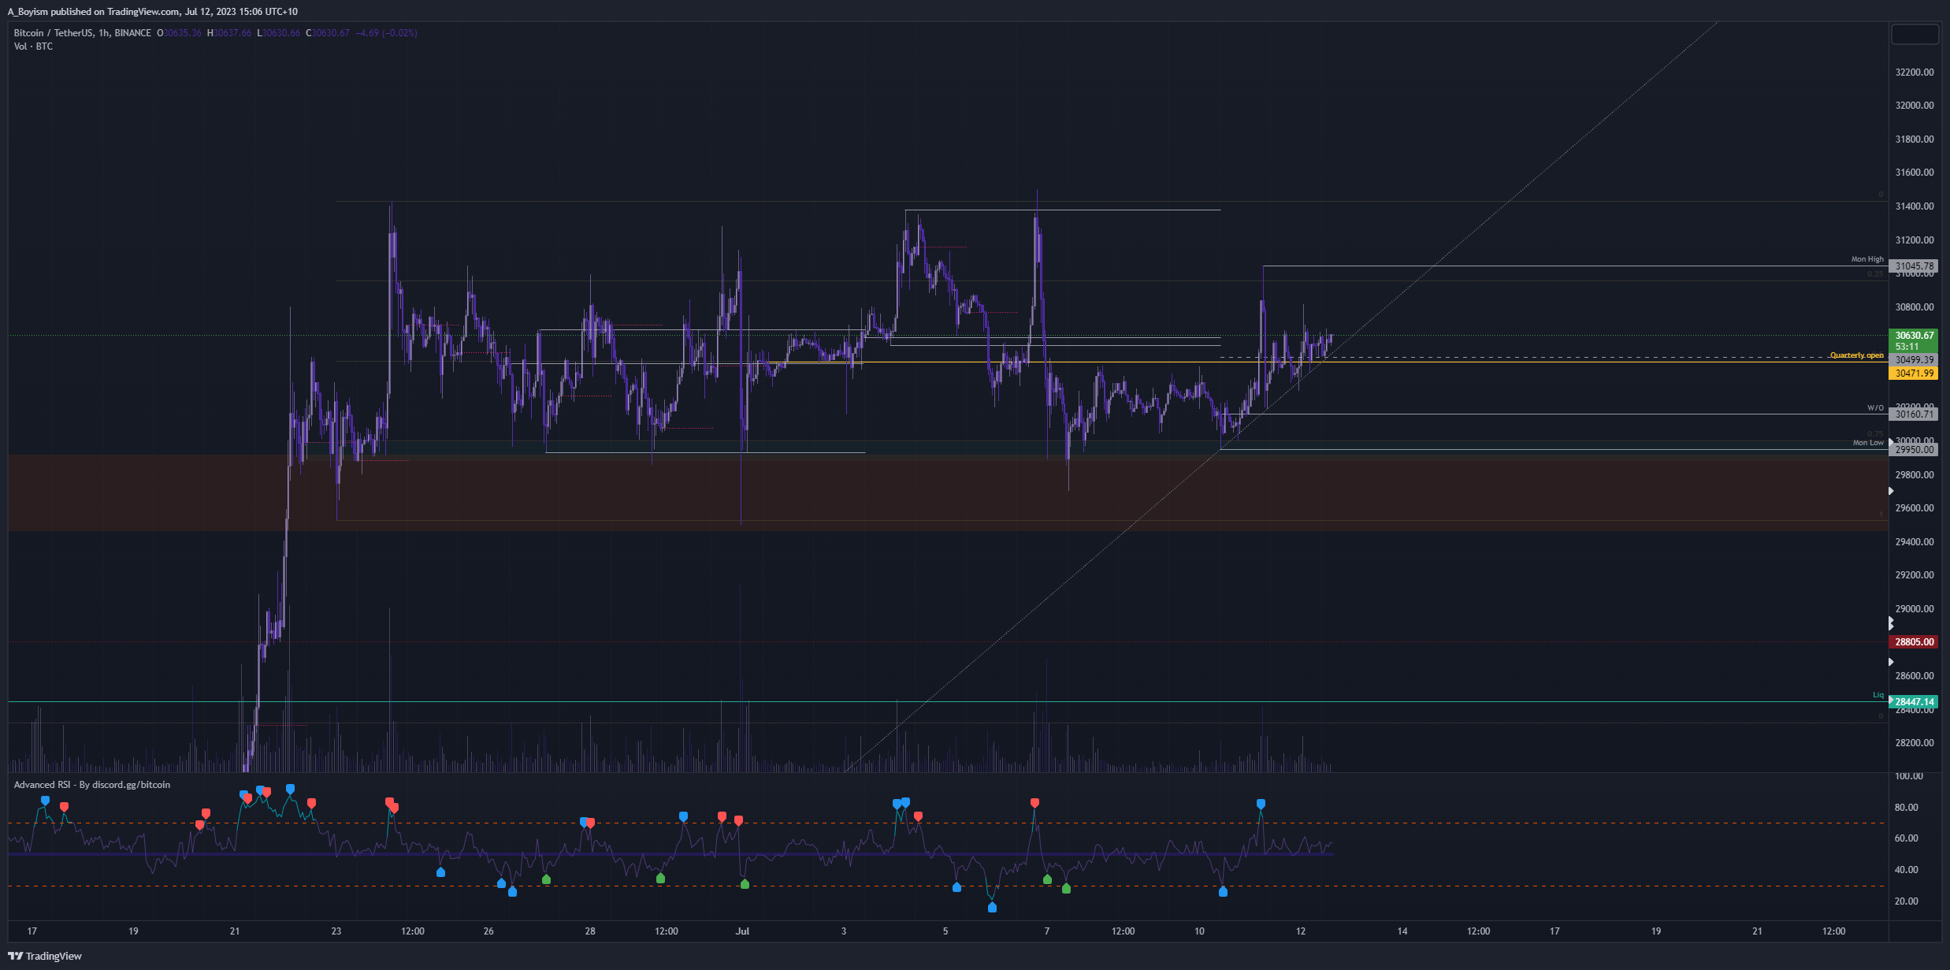The image size is (1950, 970).
Task: Click the teal Liq 28447.14 price tag
Action: click(1914, 702)
